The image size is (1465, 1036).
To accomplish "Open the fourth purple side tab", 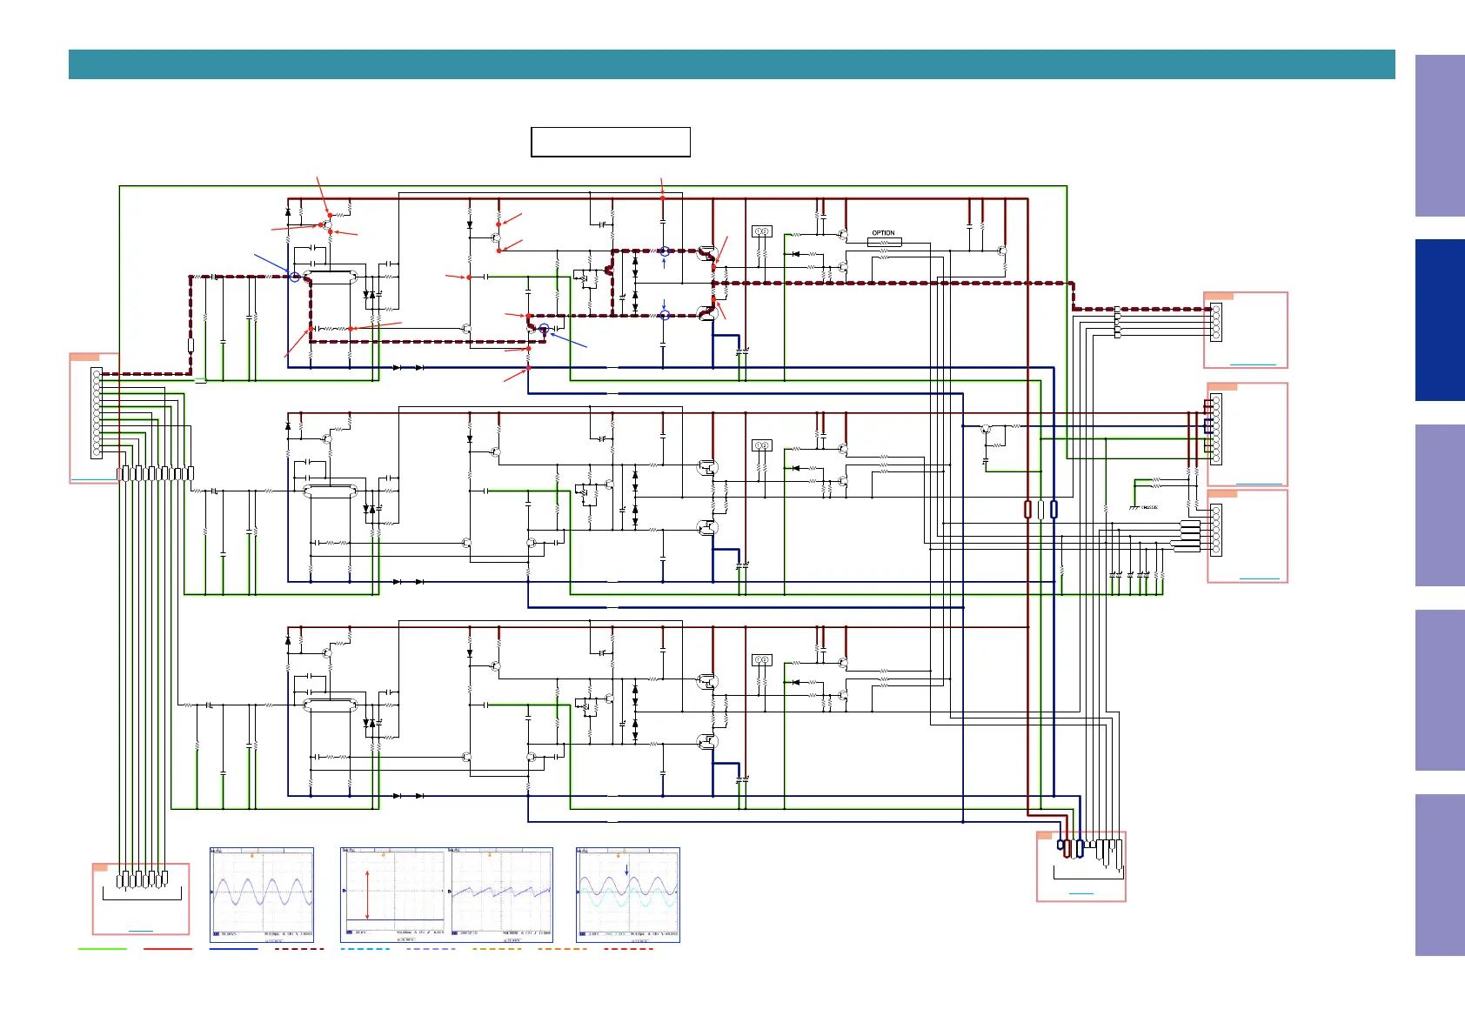I will (x=1440, y=690).
